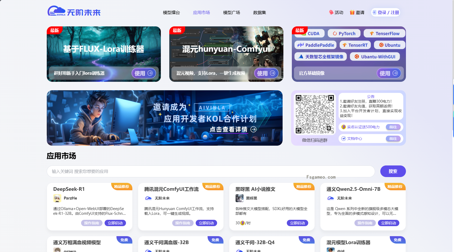
Task: Go to 模型广场 in top navigation
Action: coord(232,12)
